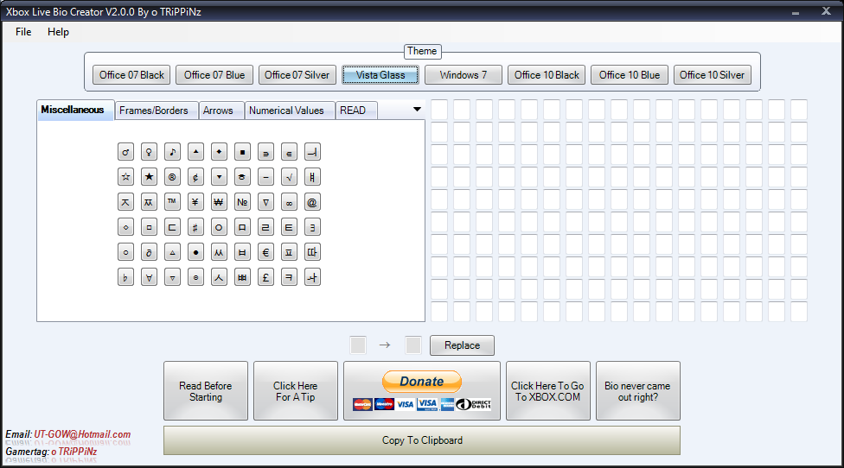
Task: Insert the flat ♭ music symbol
Action: click(125, 277)
